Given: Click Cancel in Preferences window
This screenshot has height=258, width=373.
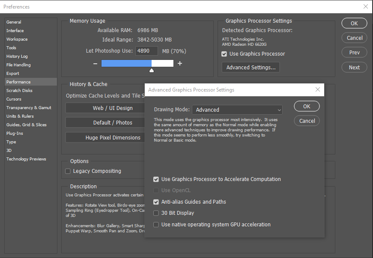Looking at the screenshot, I should click(354, 38).
